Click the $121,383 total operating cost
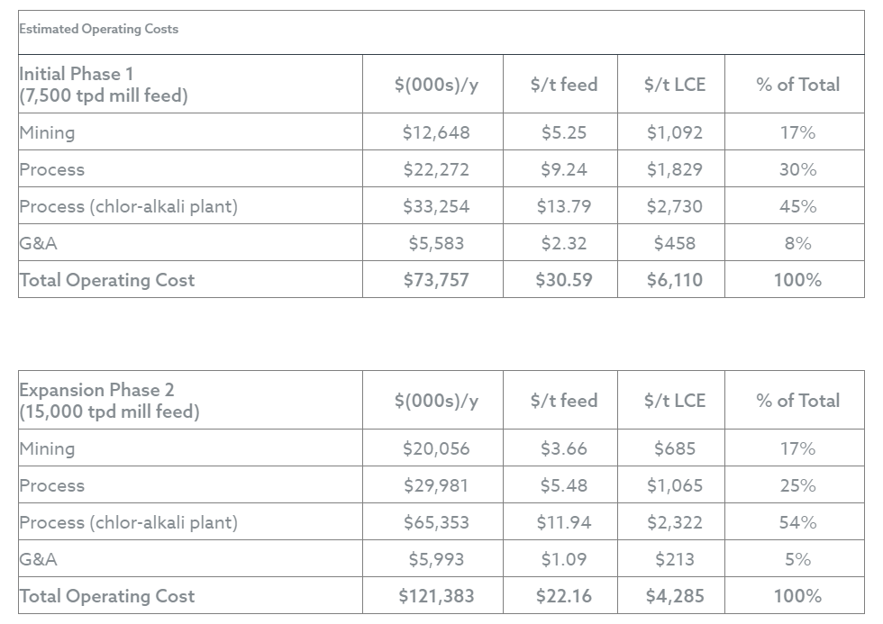 click(x=436, y=596)
